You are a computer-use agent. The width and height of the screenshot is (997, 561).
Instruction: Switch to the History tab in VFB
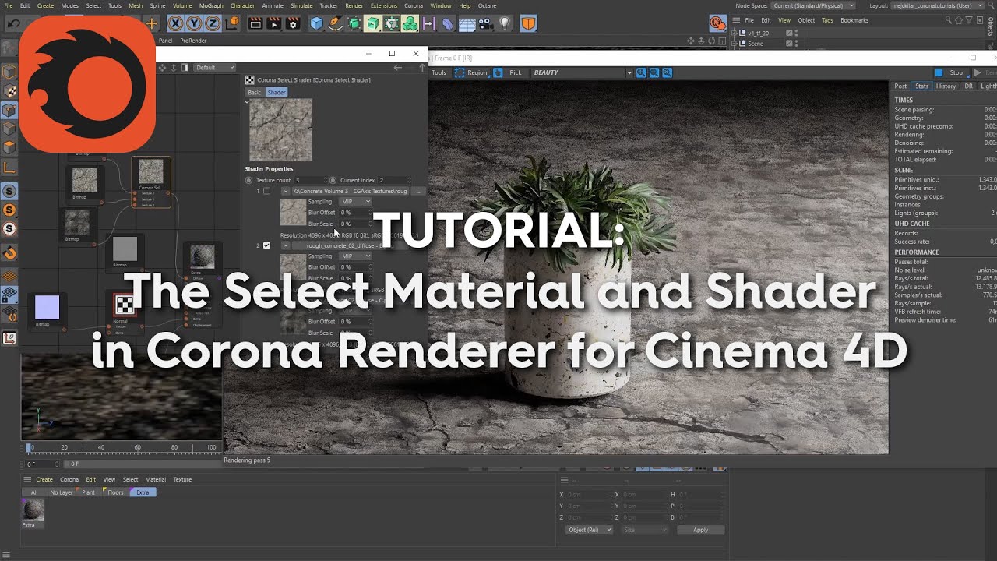point(946,86)
